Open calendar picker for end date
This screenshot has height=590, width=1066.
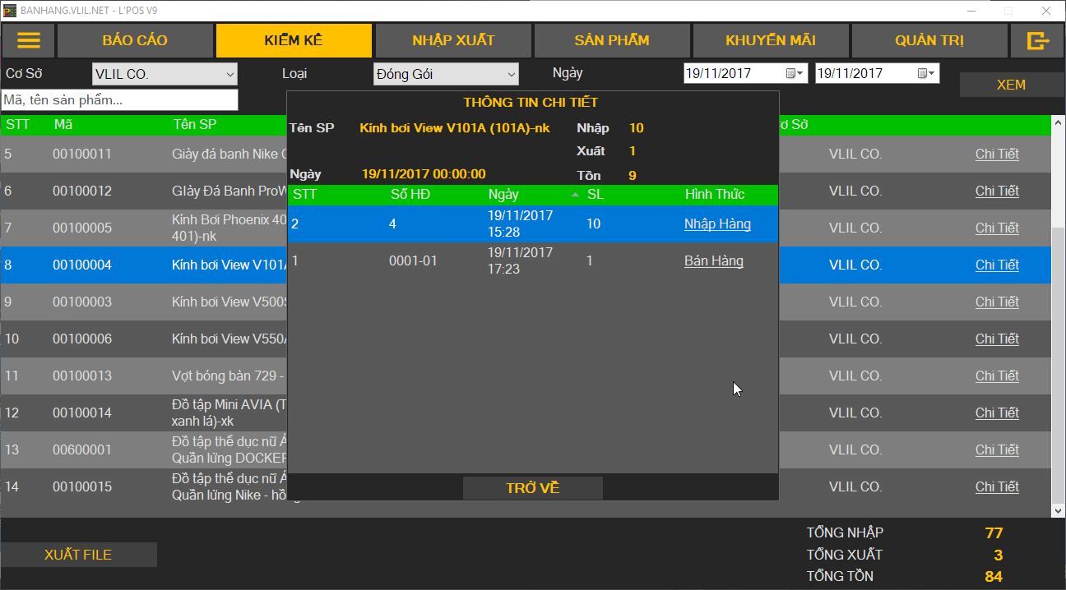pyautogui.click(x=926, y=74)
